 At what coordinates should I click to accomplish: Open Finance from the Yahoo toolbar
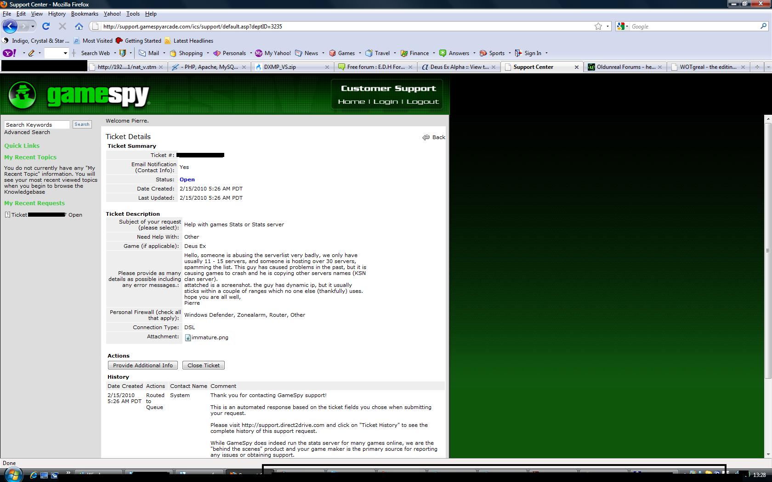414,53
